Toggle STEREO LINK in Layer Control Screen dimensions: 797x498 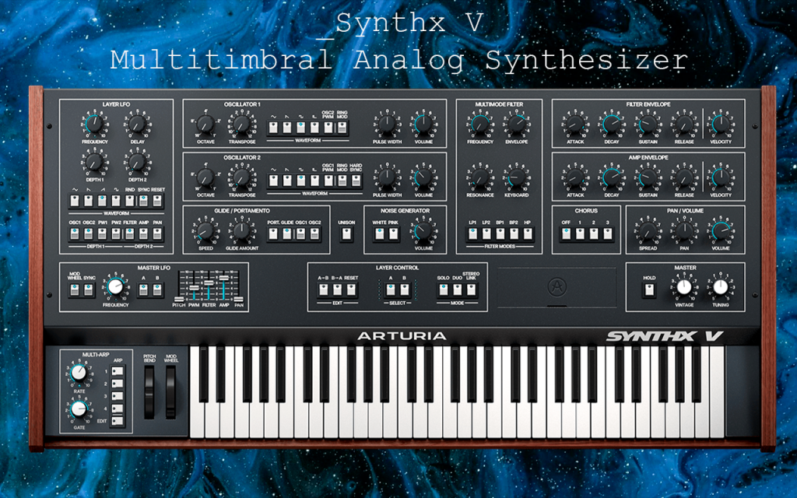(471, 290)
